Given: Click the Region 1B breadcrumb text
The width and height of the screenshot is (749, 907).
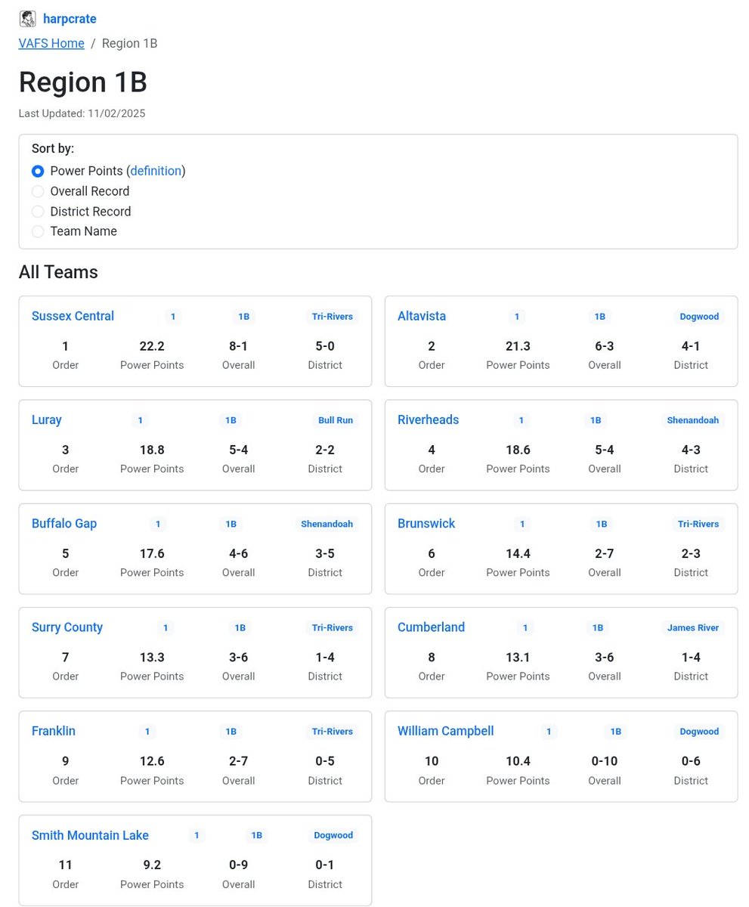Looking at the screenshot, I should pos(129,43).
